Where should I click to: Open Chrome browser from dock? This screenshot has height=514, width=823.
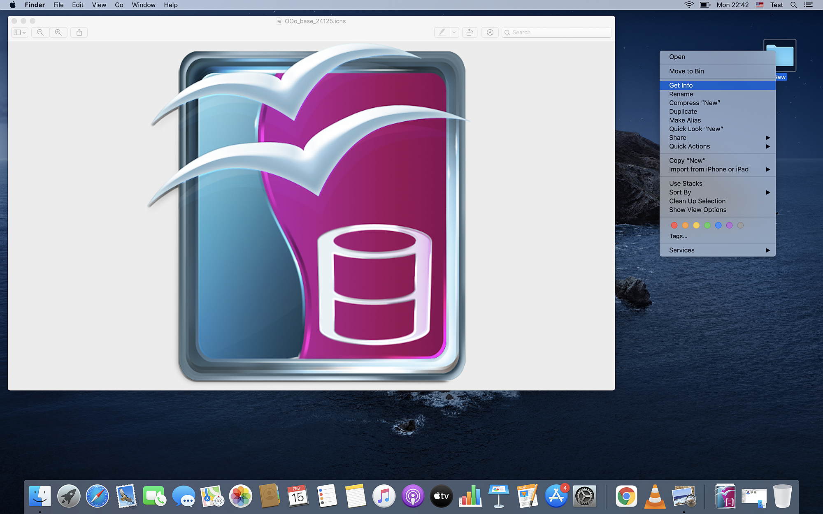626,496
